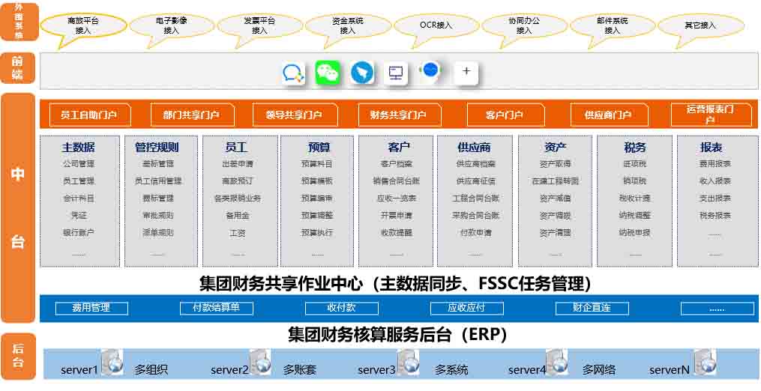This screenshot has width=761, height=391.
Task: Open the WeCom chat bubble icon
Action: pyautogui.click(x=293, y=73)
